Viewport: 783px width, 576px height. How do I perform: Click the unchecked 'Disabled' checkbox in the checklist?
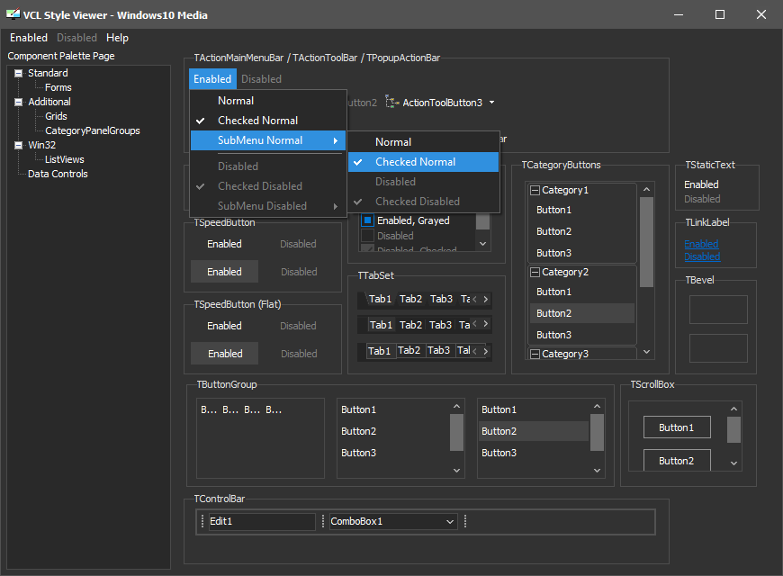[x=367, y=235]
